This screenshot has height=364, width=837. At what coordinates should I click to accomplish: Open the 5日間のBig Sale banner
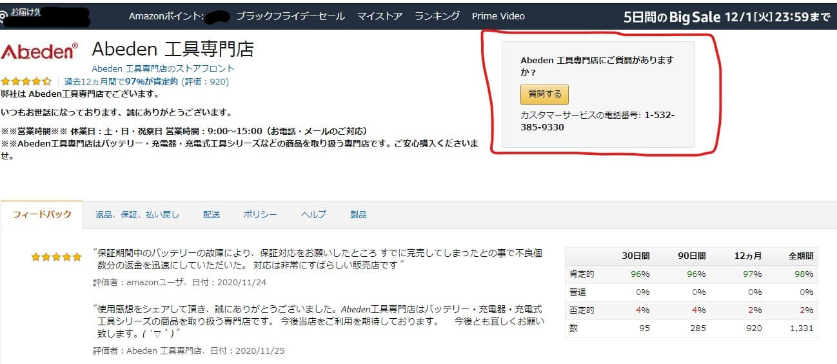point(727,17)
